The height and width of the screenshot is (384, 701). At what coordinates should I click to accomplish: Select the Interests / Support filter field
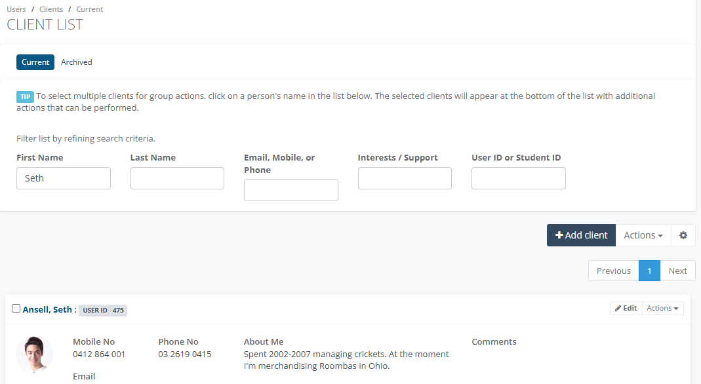coord(405,178)
